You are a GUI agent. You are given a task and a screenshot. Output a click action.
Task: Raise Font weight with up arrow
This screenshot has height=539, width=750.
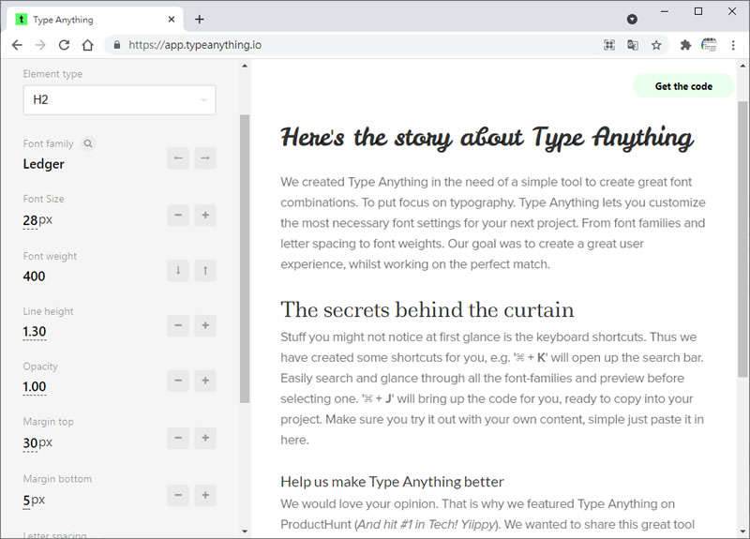click(x=205, y=270)
